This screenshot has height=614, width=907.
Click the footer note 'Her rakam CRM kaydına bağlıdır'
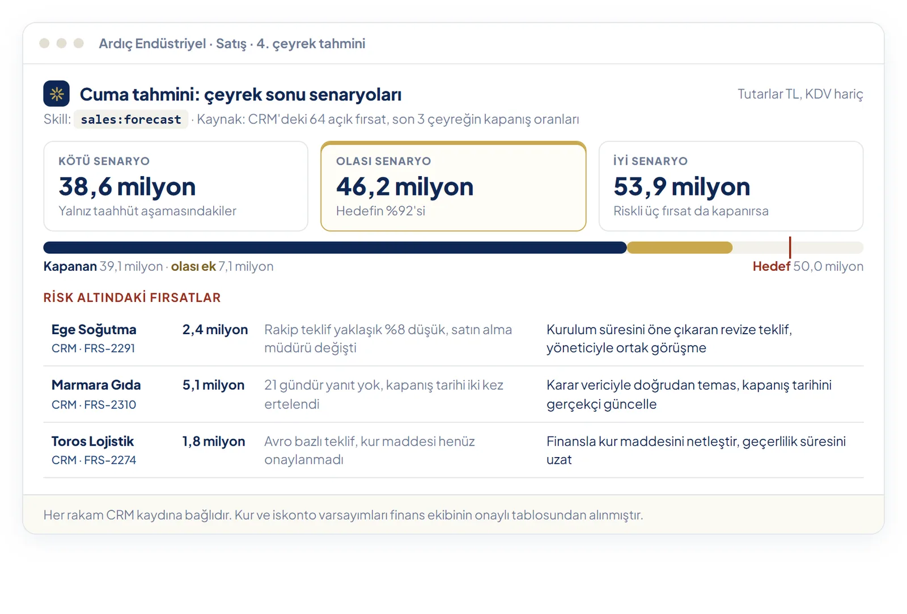344,515
